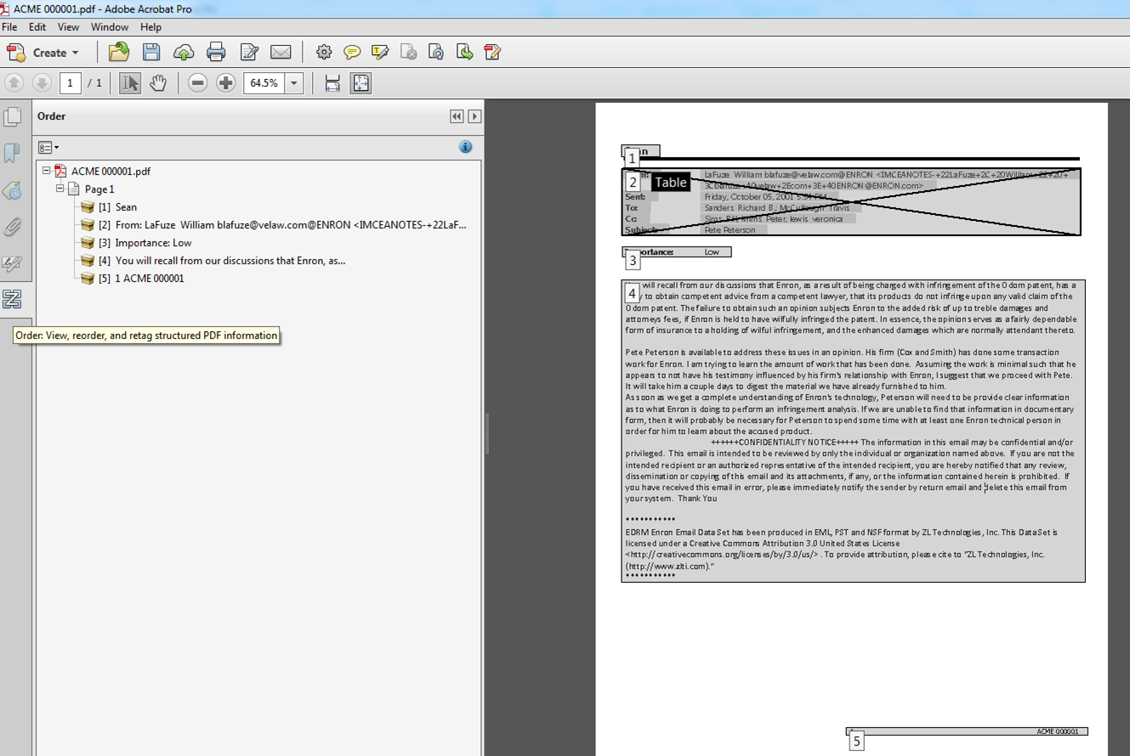
Task: Click the rotate page icon
Action: click(x=436, y=53)
